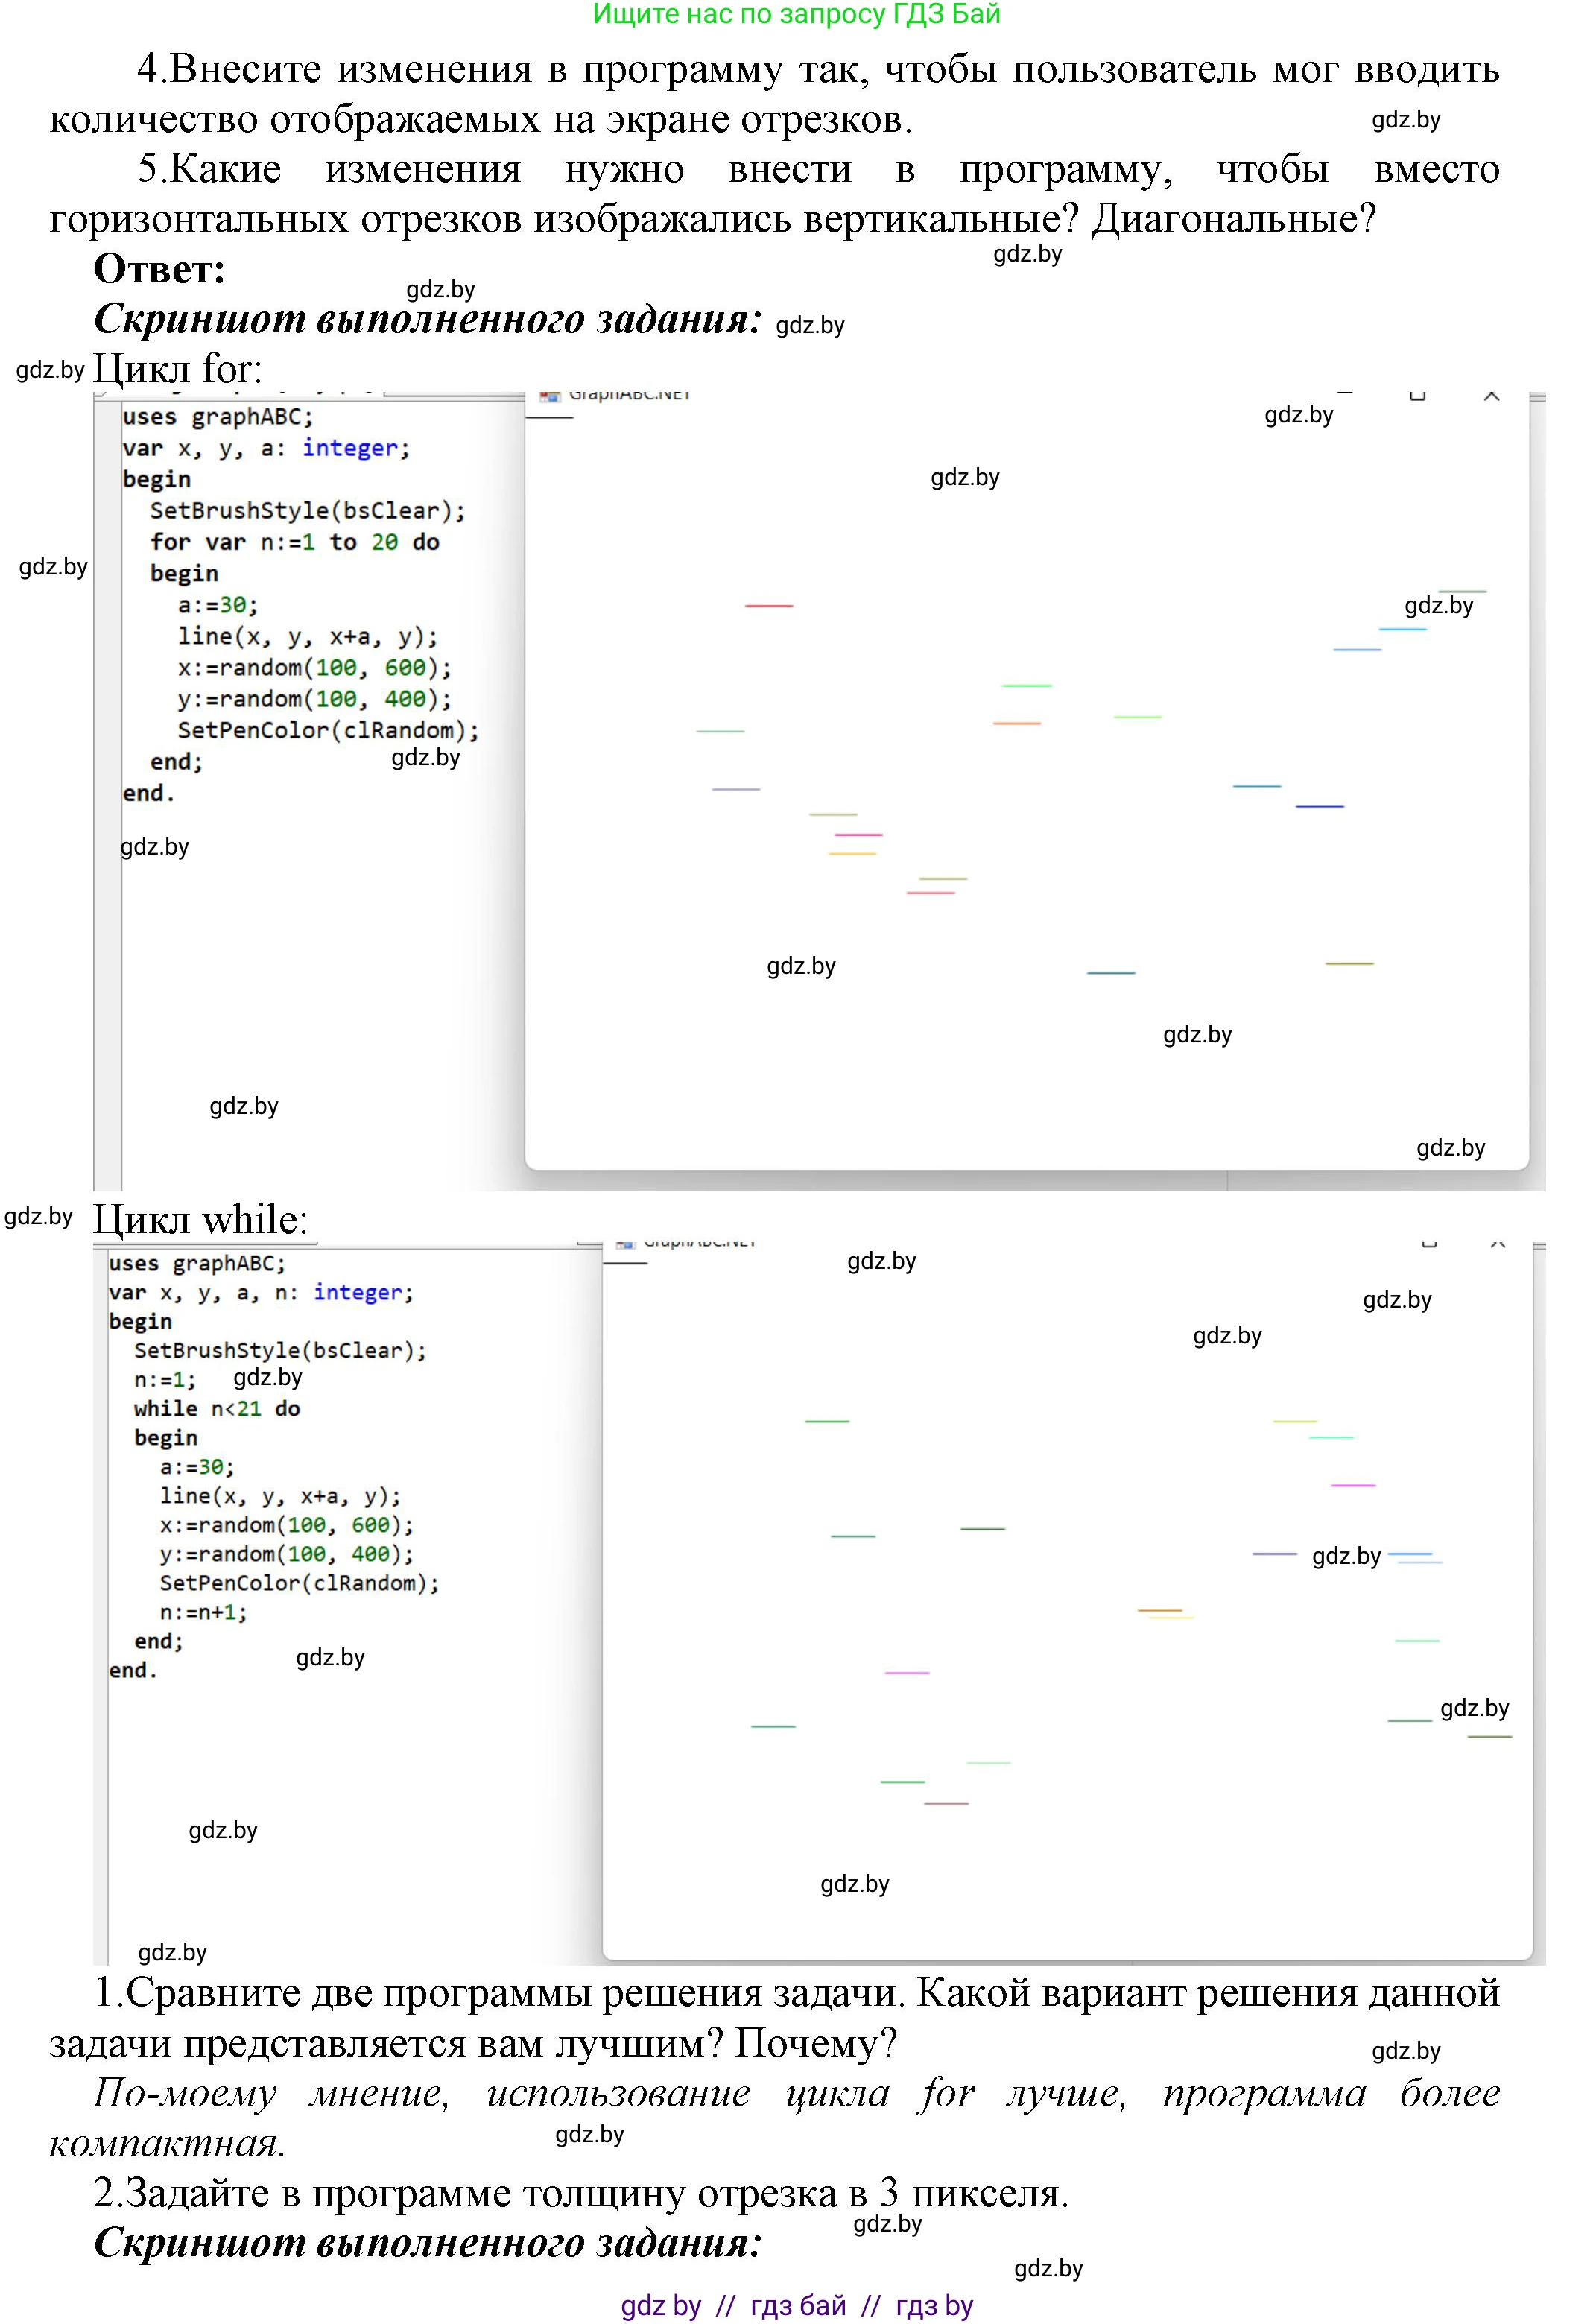Click 'SetPenColor(clRandom);' in the for-loop code
Screen dimensions: 1596x2324
[328, 730]
